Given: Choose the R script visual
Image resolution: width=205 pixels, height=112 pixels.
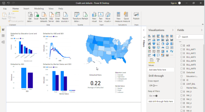Looking at the screenshot, I should tap(167, 51).
